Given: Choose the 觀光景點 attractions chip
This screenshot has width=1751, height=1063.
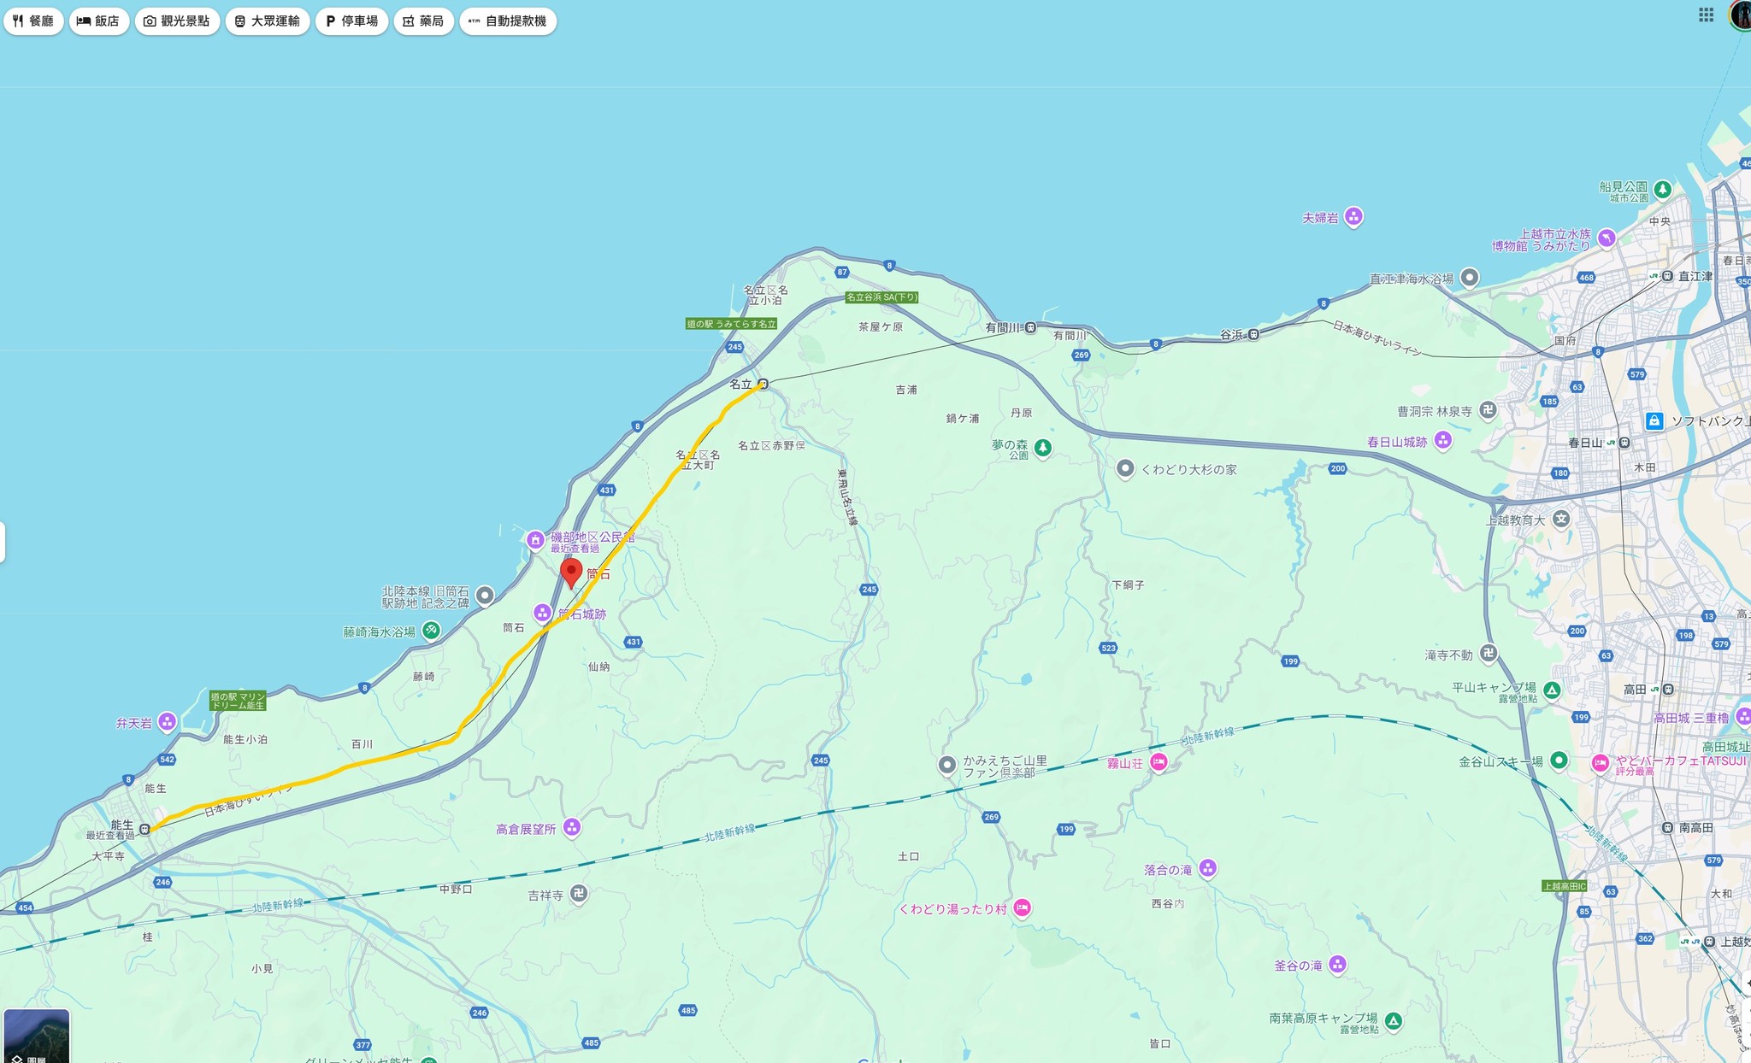Looking at the screenshot, I should pyautogui.click(x=177, y=21).
